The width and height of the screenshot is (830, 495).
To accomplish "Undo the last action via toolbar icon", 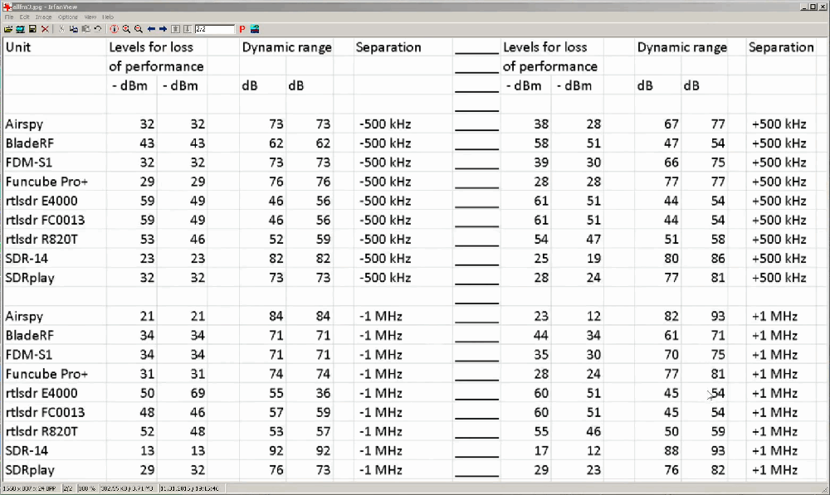I will click(x=98, y=29).
